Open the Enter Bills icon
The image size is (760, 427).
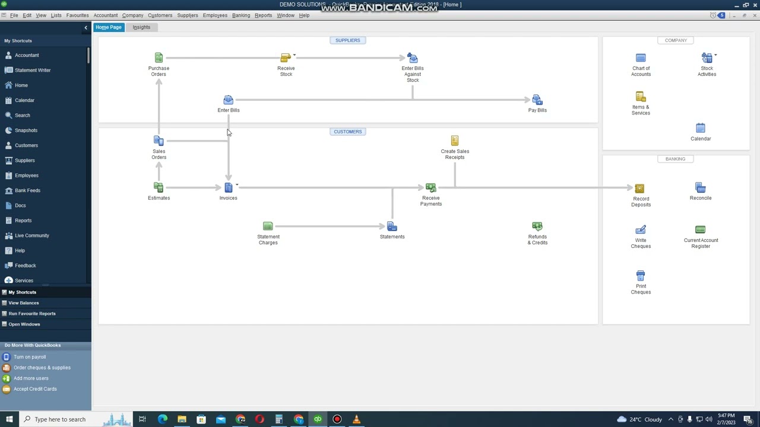pyautogui.click(x=228, y=100)
